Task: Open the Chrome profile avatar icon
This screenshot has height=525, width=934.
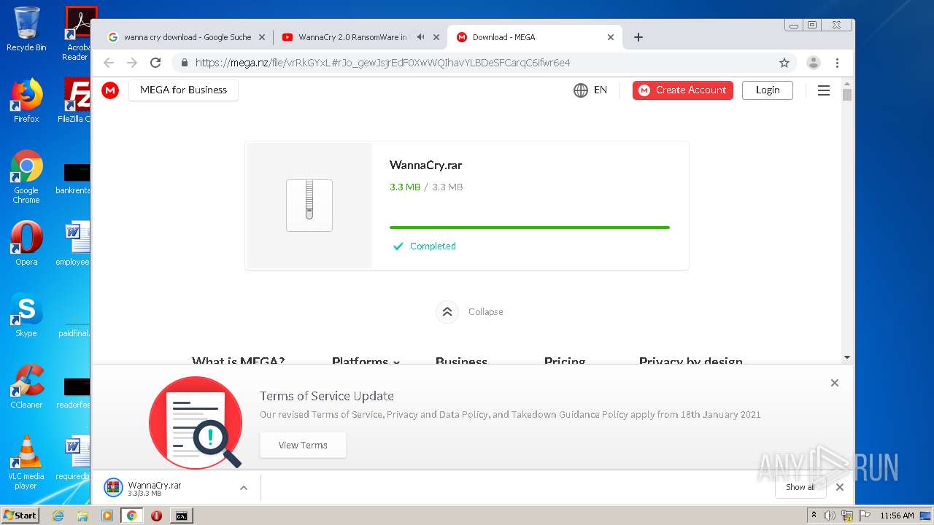Action: click(x=814, y=63)
